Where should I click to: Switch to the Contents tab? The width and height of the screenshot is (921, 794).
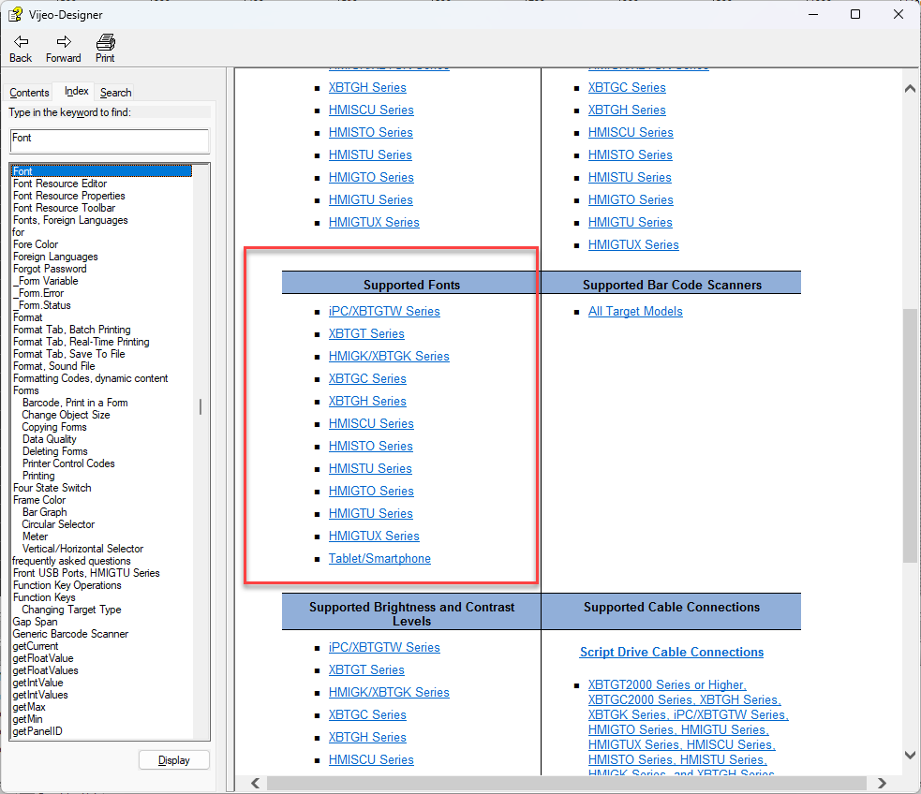(x=29, y=93)
